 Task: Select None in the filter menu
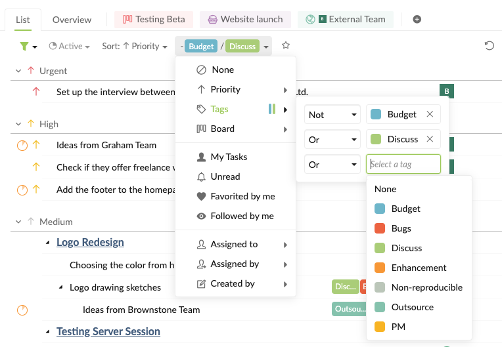coord(222,70)
